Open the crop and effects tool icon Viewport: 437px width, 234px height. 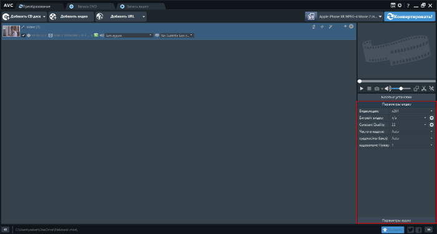point(431,89)
